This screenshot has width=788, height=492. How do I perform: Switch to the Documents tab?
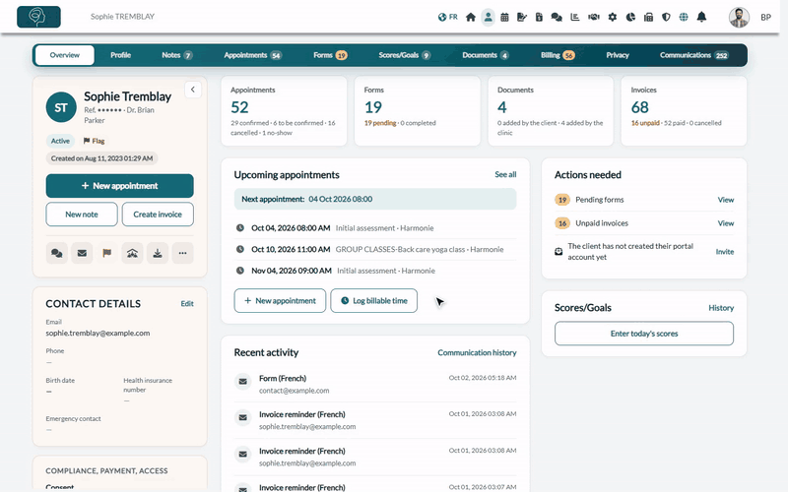pos(485,55)
